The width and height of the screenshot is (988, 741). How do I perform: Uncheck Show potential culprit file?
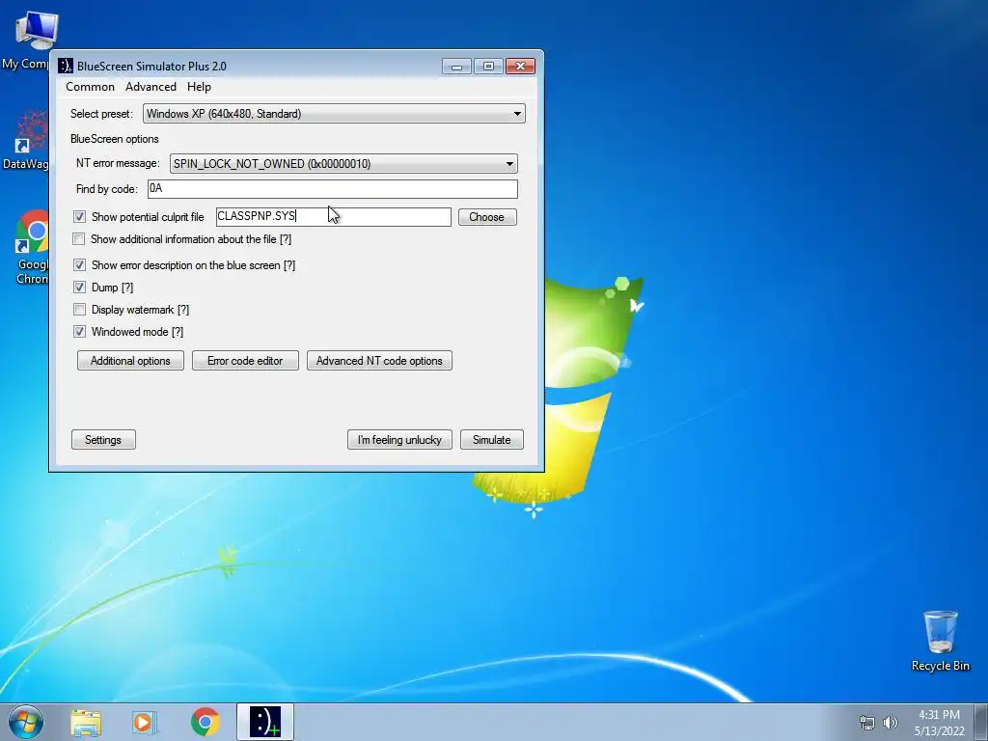(x=79, y=217)
